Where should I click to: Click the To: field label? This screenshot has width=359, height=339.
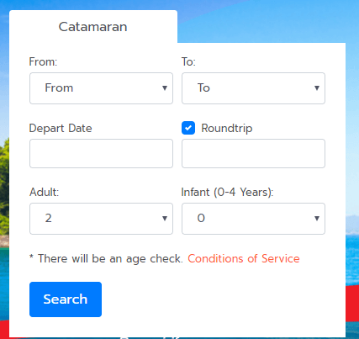pos(188,61)
